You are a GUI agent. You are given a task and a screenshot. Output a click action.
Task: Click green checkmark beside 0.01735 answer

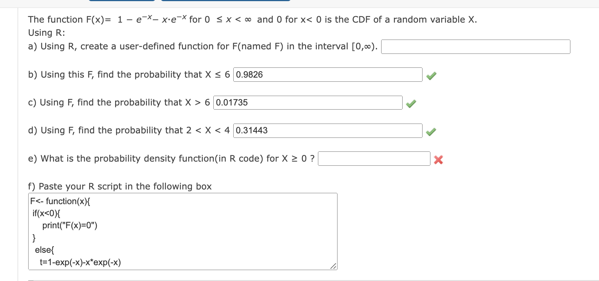click(x=411, y=103)
